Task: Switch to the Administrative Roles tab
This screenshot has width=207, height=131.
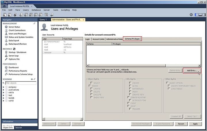Action: tap(114, 39)
